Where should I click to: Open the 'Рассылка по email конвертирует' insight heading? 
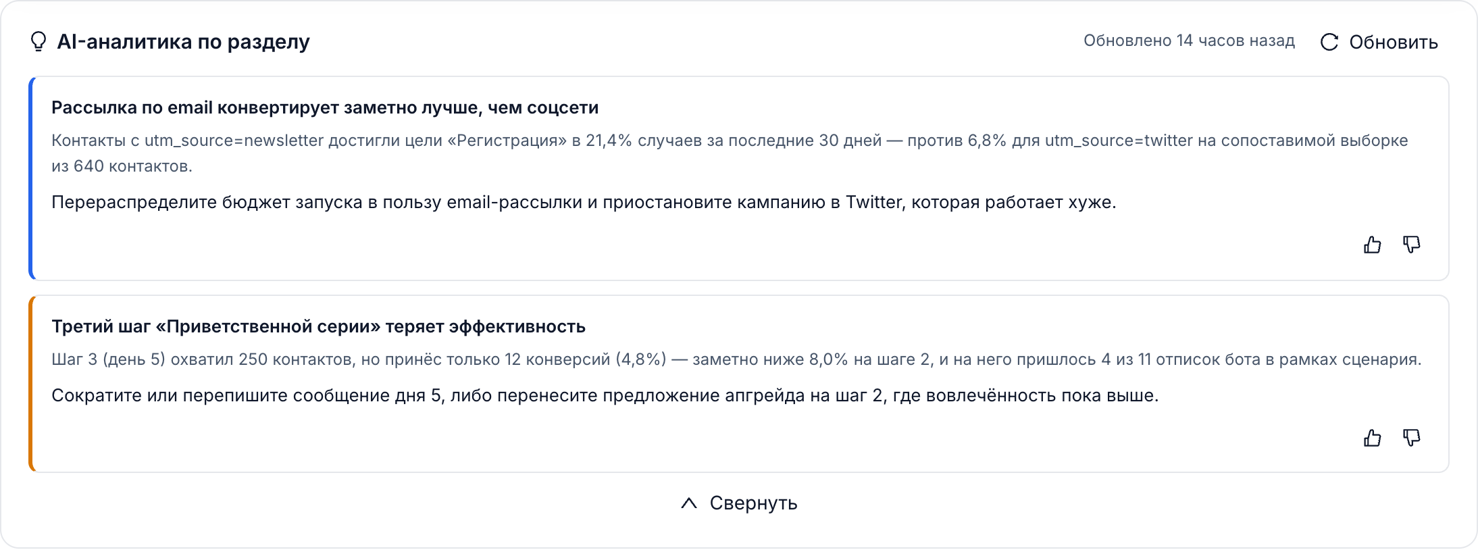325,107
